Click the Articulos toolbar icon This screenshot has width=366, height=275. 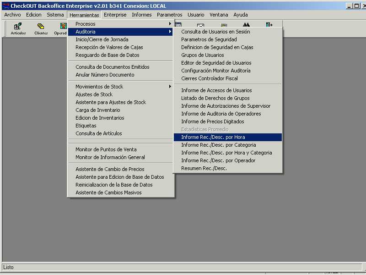pos(18,28)
